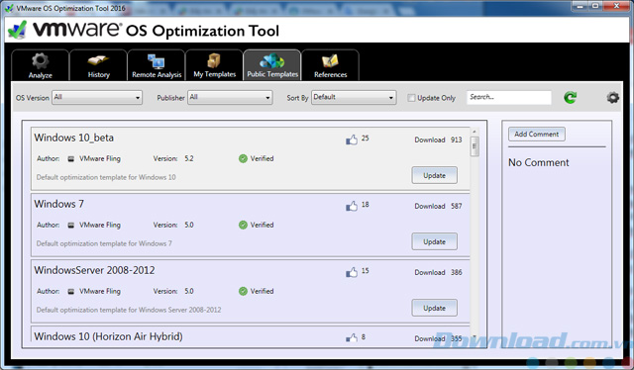Select the Public Templates tab
The height and width of the screenshot is (370, 634).
[272, 65]
